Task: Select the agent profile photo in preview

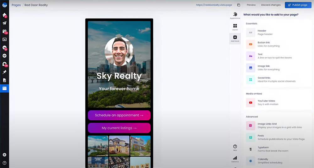Action: pyautogui.click(x=119, y=51)
